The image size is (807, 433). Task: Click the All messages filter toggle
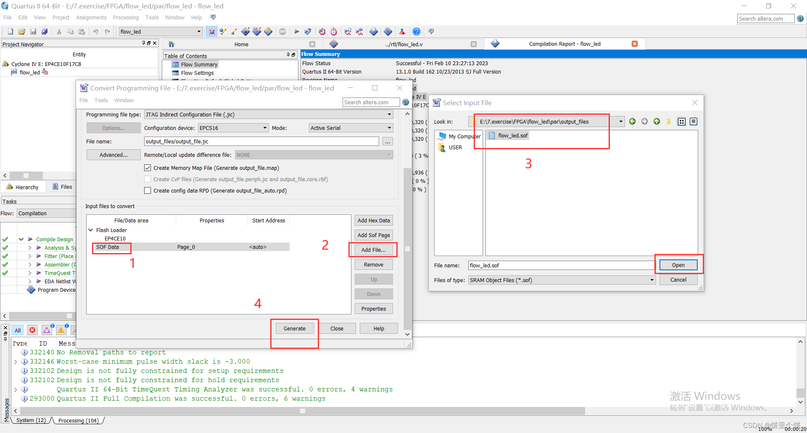(18, 330)
